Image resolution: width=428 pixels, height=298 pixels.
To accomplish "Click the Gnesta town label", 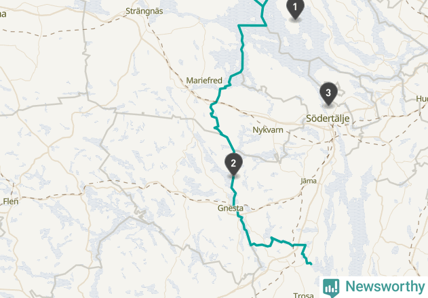I will pyautogui.click(x=231, y=209).
